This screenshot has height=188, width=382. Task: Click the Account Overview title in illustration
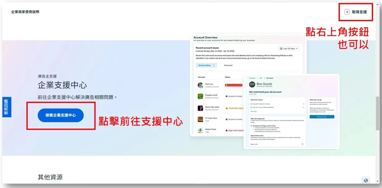205,37
